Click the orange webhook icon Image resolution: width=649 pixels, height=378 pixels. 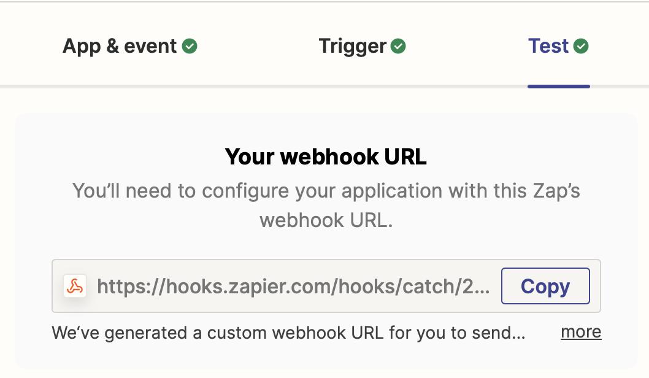point(75,286)
